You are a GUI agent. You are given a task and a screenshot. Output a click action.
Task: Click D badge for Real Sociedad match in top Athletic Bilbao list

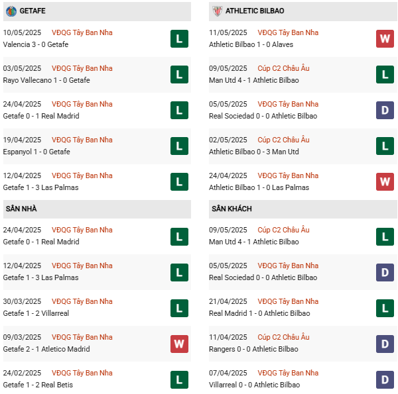[x=385, y=110]
